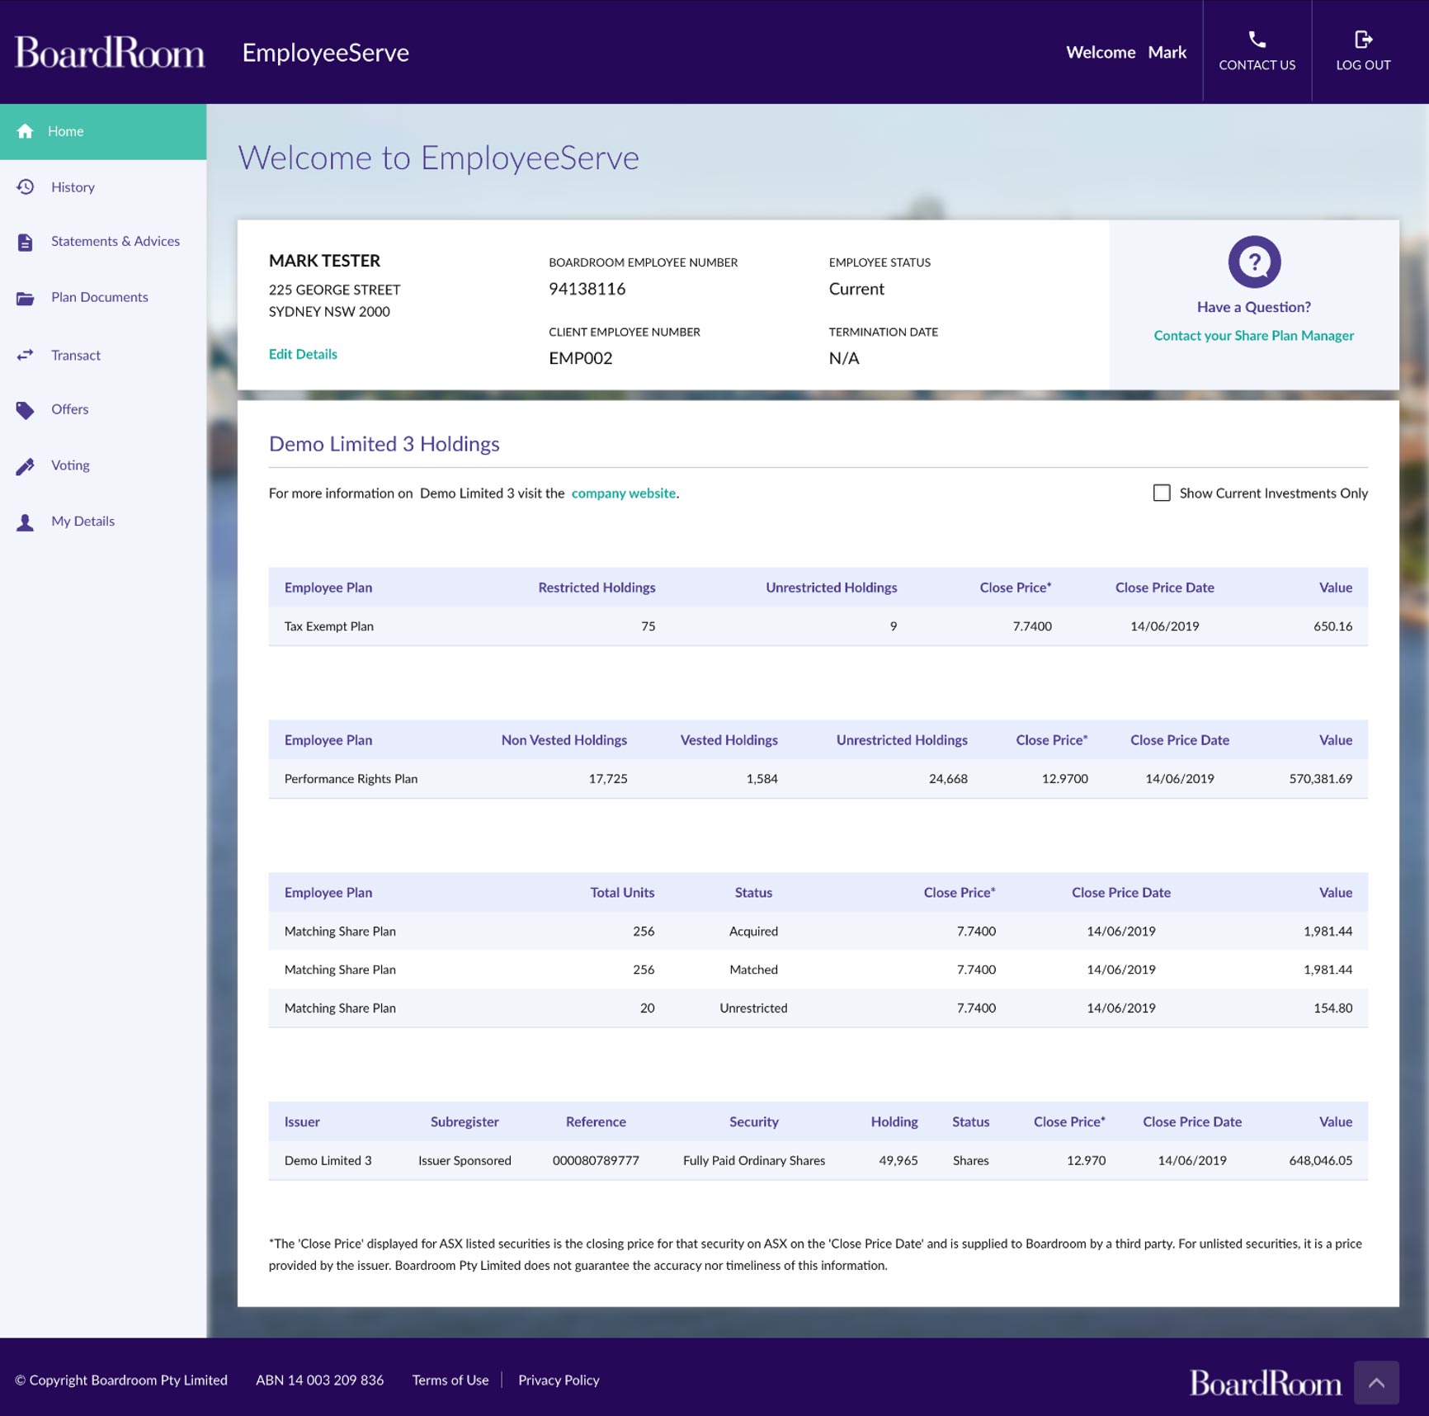Click employee number 94138116

(587, 289)
